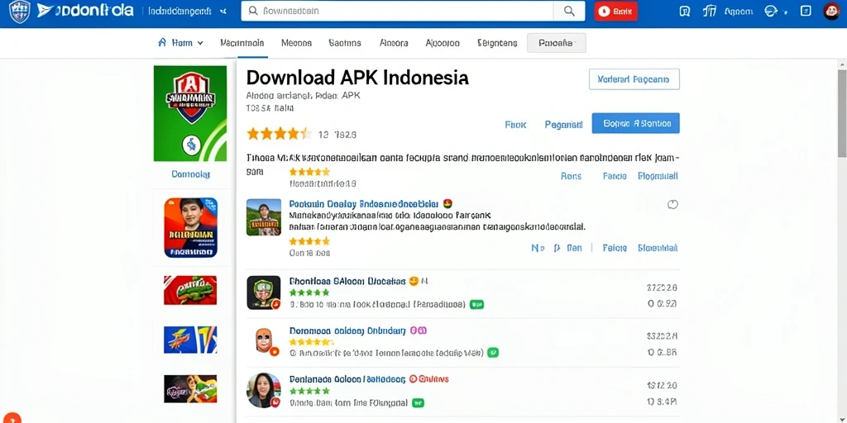Screen dimensions: 847x423
Task: Click the globe icon in the header
Action: (770, 12)
